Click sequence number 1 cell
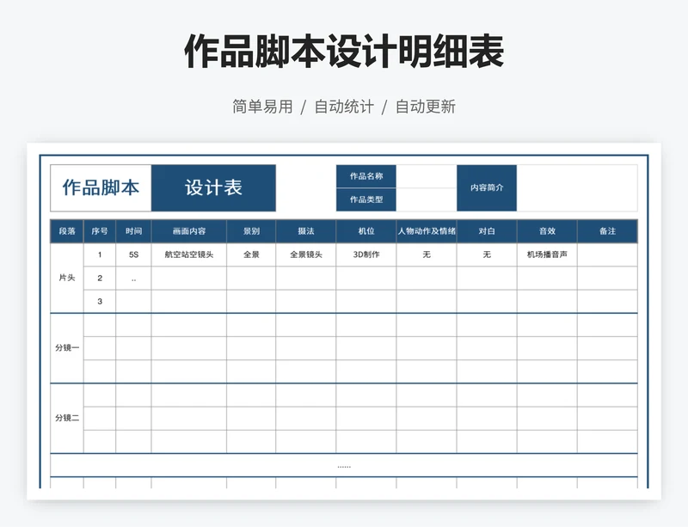 pos(100,254)
